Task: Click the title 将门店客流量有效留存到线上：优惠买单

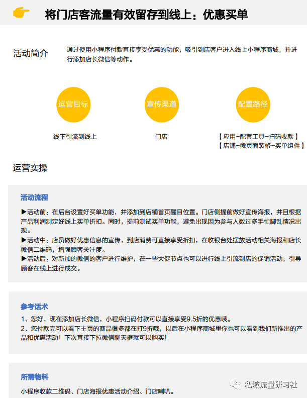Action: 146,15
